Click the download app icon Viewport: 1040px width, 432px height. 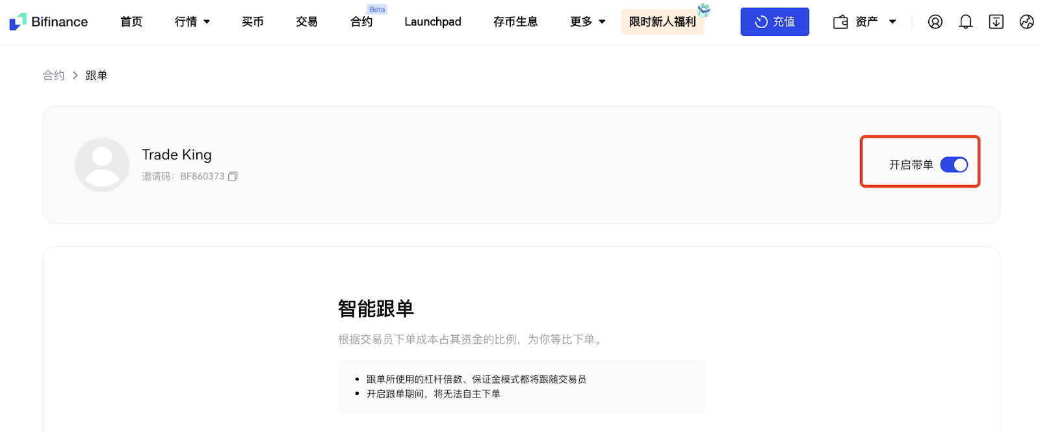coord(996,22)
